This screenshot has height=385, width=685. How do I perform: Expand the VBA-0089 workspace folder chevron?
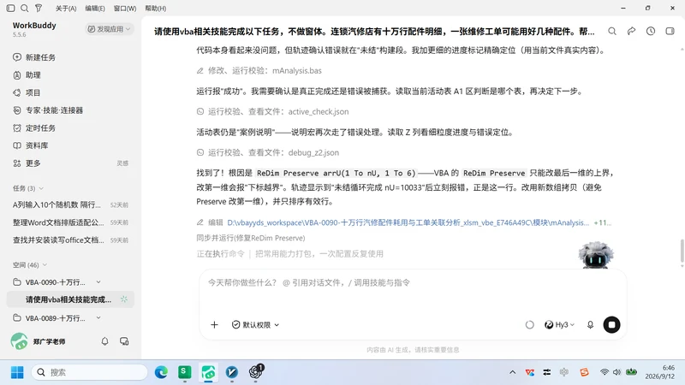click(x=98, y=317)
